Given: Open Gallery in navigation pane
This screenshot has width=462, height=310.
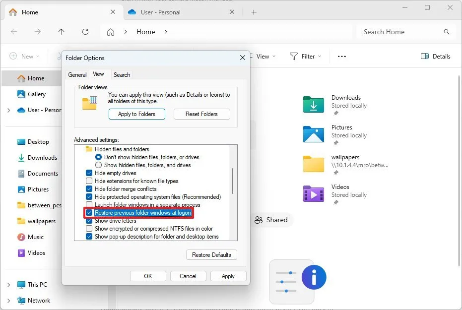Looking at the screenshot, I should coord(32,94).
